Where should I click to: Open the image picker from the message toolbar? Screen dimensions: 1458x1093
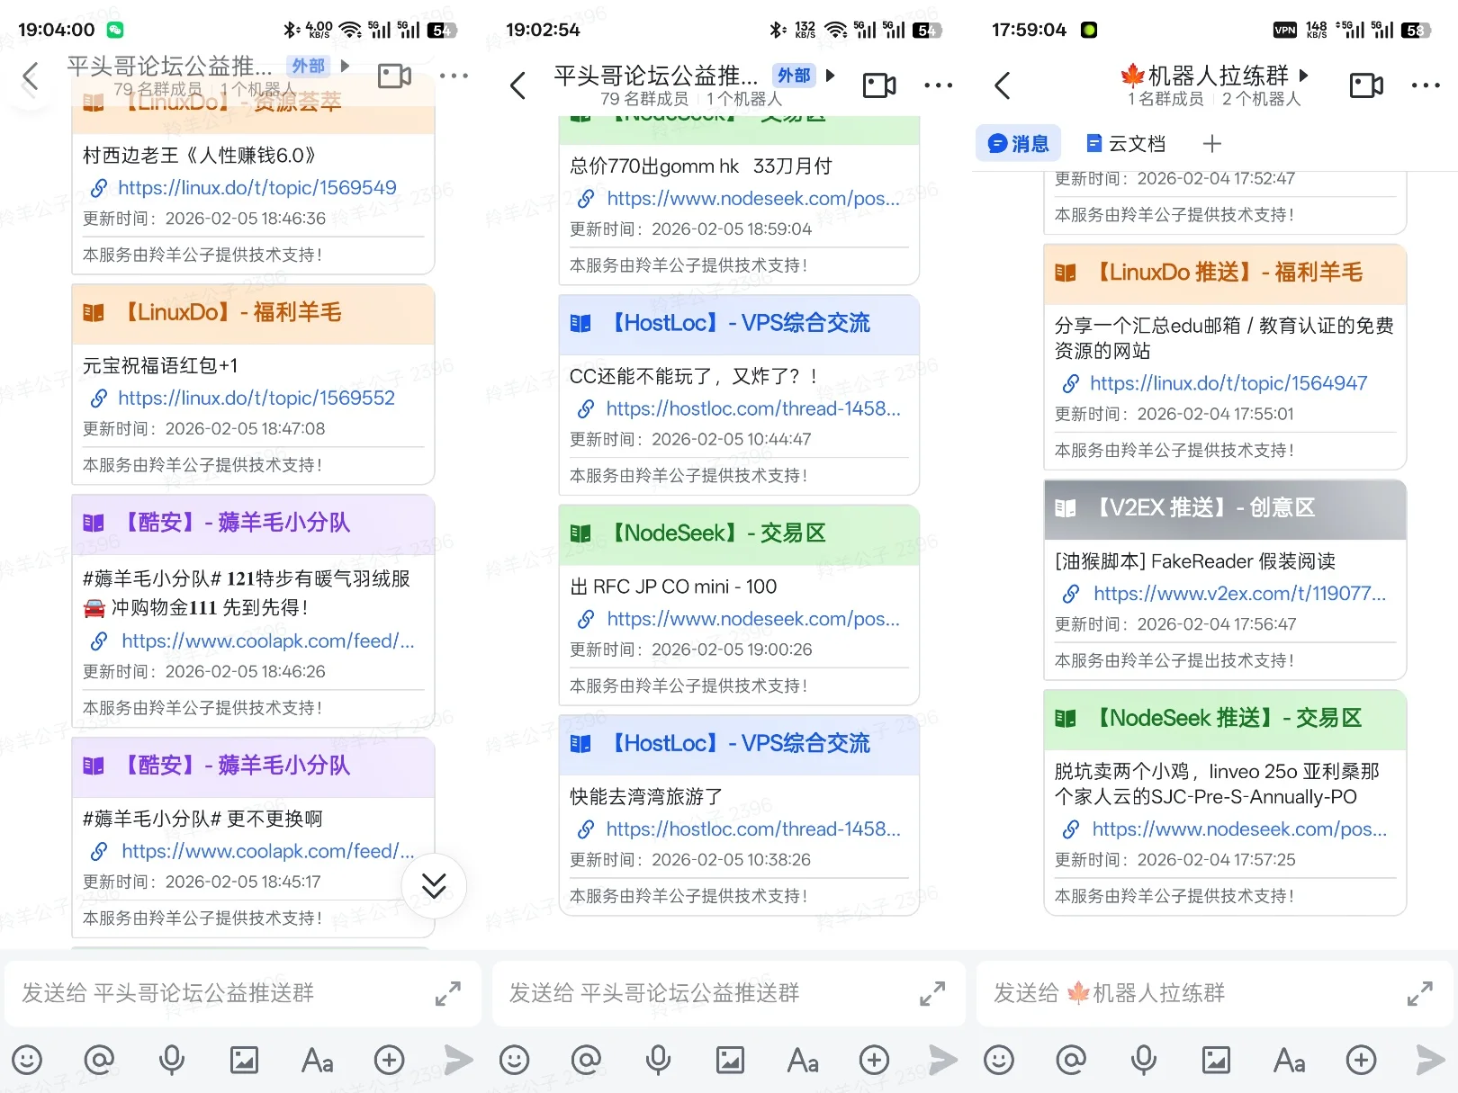point(244,1060)
